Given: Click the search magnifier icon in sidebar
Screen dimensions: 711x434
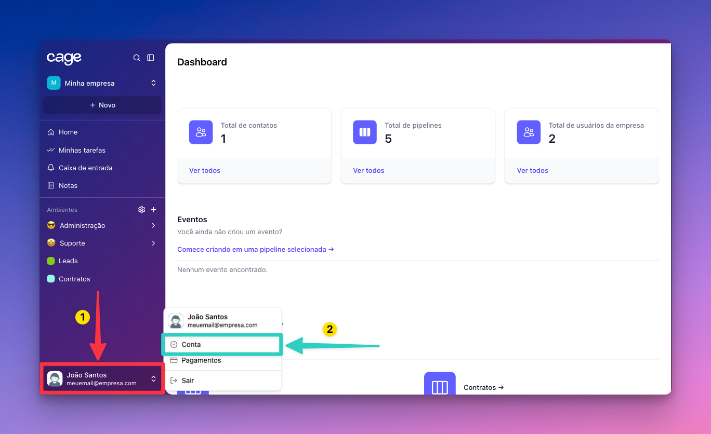Looking at the screenshot, I should pos(137,58).
